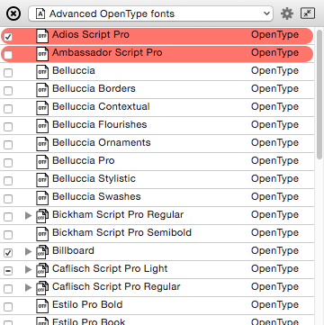Viewport: 324px width, 325px height.
Task: Click the collapse panel icon beside the gear
Action: (308, 14)
